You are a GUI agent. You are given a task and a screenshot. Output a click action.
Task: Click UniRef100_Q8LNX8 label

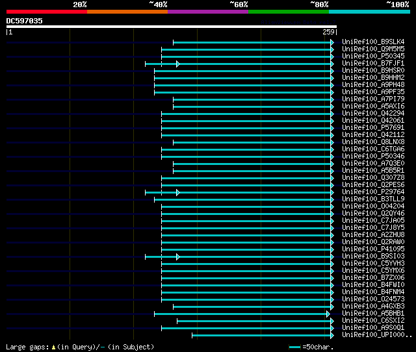(x=373, y=142)
